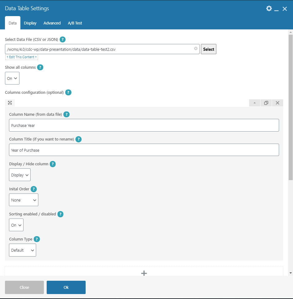293x299 pixels.
Task: Open the Initial Order dropdown
Action: tap(23, 200)
